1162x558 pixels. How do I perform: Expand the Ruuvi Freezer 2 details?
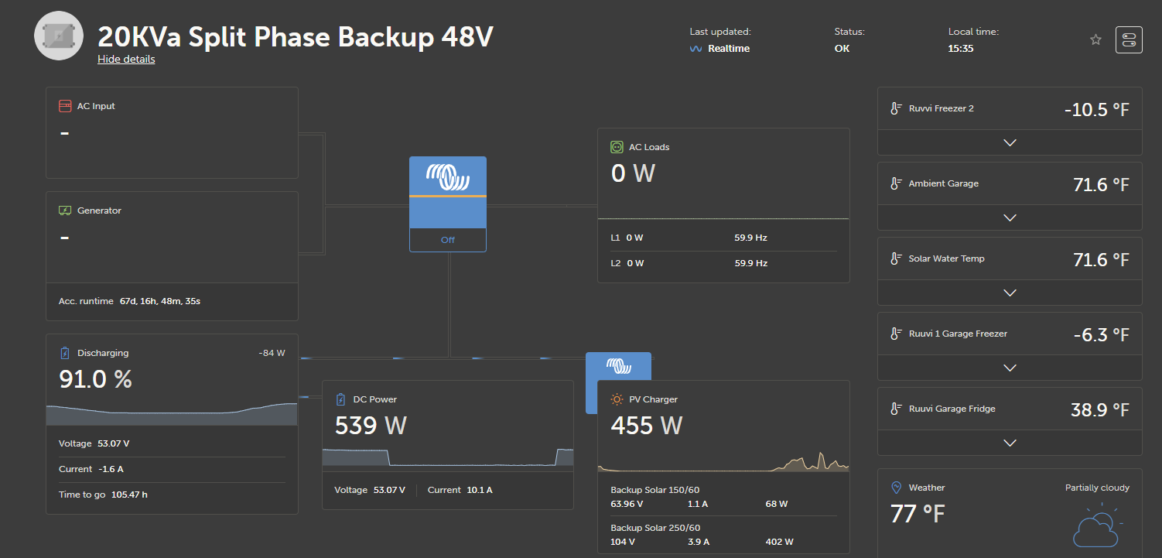coord(1009,142)
